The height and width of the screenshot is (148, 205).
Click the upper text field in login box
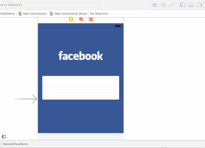click(x=81, y=82)
